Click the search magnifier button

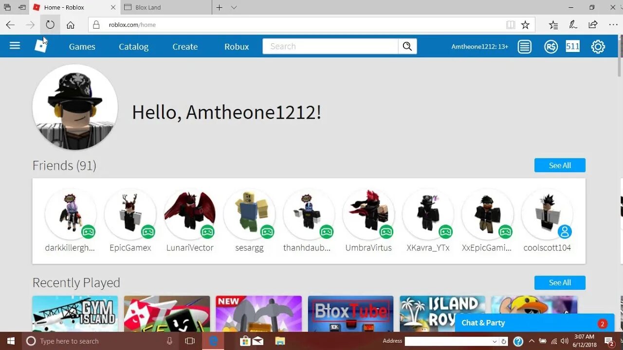407,46
